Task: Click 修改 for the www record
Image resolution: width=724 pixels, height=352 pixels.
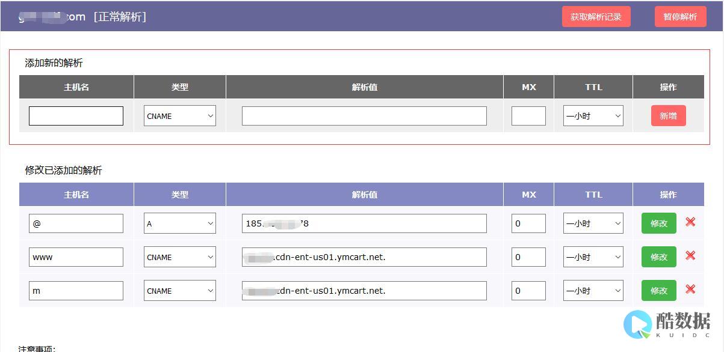Action: point(658,257)
